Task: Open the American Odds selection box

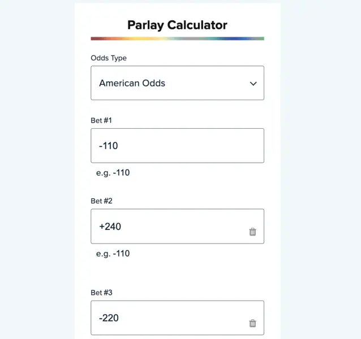Action: pos(170,83)
